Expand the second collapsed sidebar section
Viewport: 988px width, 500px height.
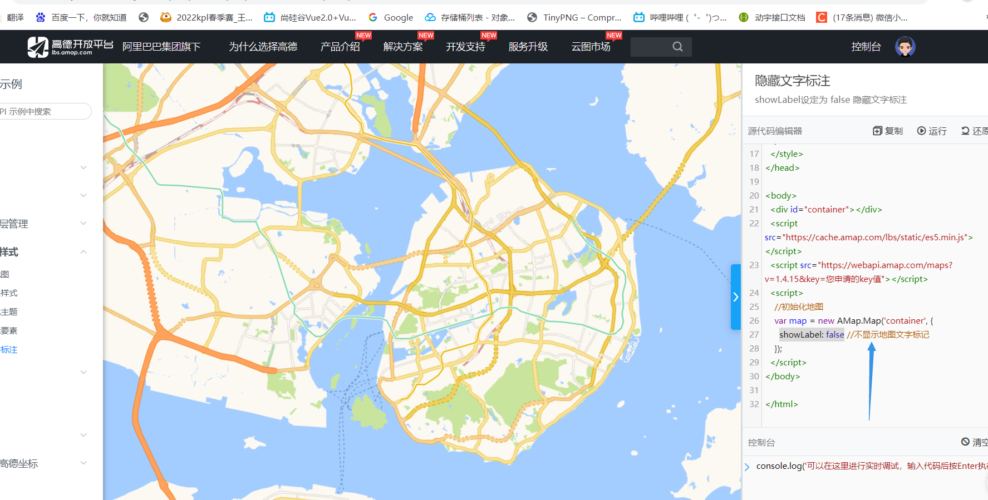click(x=83, y=195)
